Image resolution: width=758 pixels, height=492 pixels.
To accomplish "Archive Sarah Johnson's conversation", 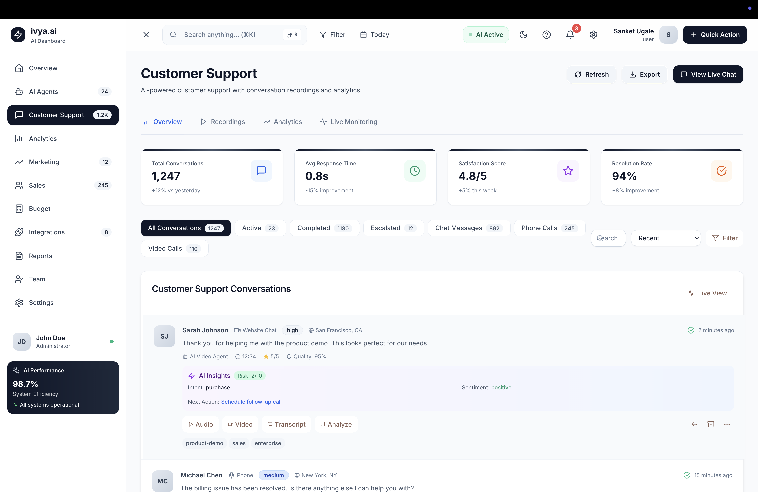I will (711, 424).
